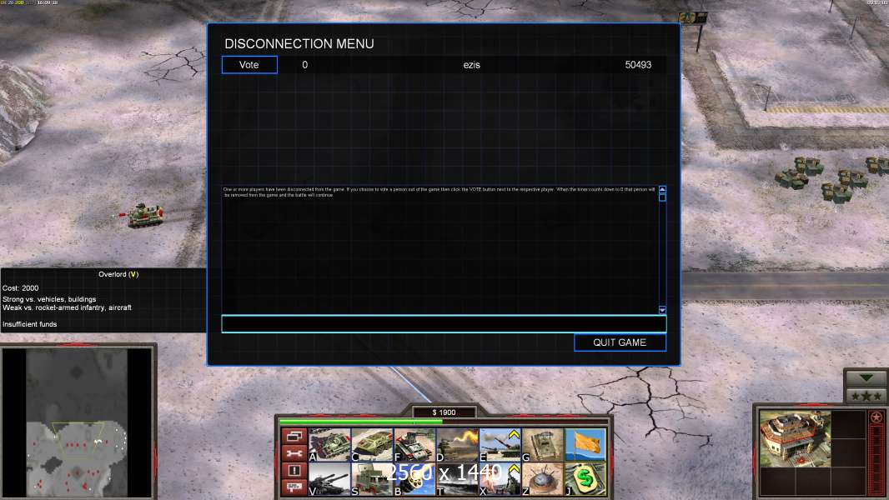Purchase the upgrade icon marked T
Viewport: 889px width, 500px height.
[458, 480]
